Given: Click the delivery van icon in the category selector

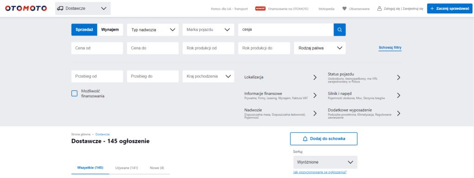Looking at the screenshot, I should [60, 8].
